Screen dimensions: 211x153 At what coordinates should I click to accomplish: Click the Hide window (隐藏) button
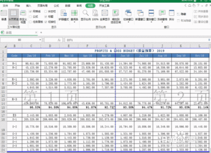coord(181,14)
